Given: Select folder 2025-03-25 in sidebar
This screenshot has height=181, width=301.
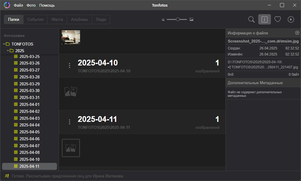Looking at the screenshot, I should (29, 56).
